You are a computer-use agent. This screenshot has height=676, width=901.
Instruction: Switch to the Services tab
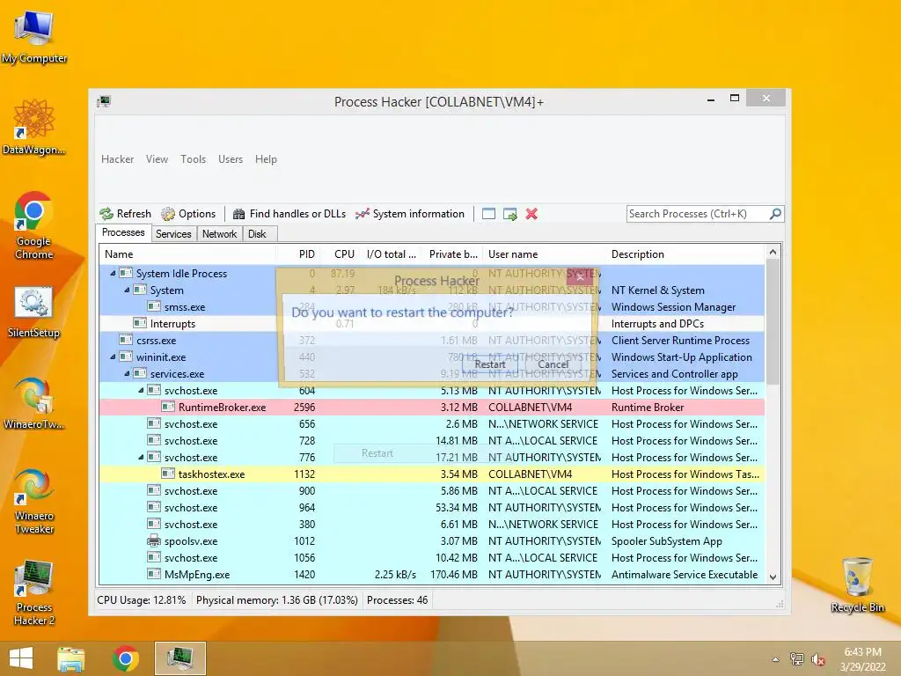[x=173, y=234]
